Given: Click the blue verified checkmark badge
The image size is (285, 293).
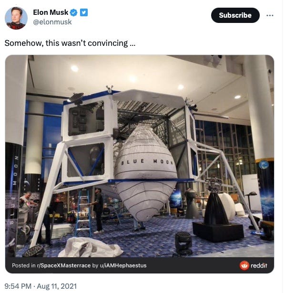Looking at the screenshot, I should point(74,12).
